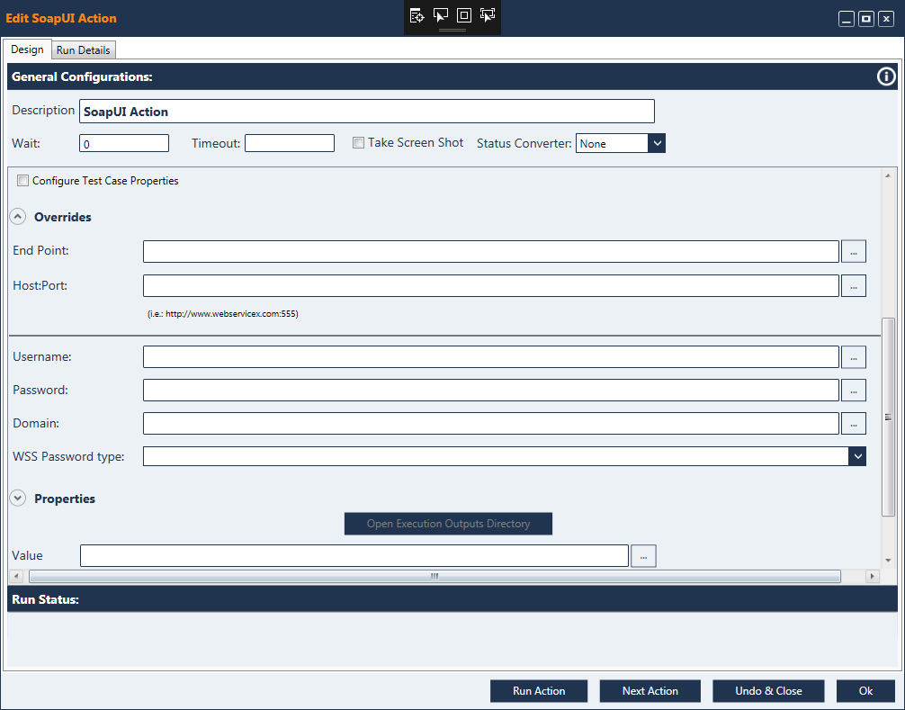Expand the Properties section
The width and height of the screenshot is (905, 710).
tap(18, 499)
